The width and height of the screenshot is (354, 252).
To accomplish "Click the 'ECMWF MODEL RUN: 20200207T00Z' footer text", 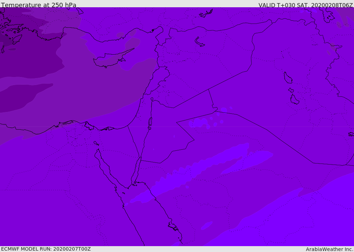I will [x=46, y=249].
